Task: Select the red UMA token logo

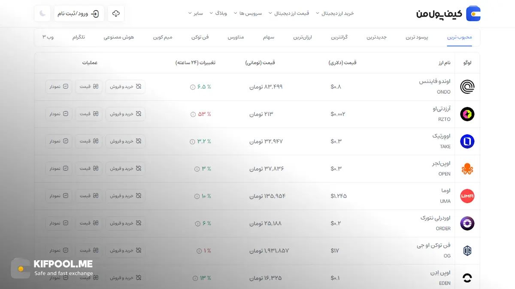Action: click(x=467, y=196)
